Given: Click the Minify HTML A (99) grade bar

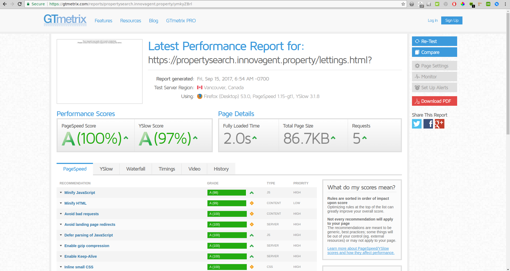Looking at the screenshot, I should click(227, 203).
